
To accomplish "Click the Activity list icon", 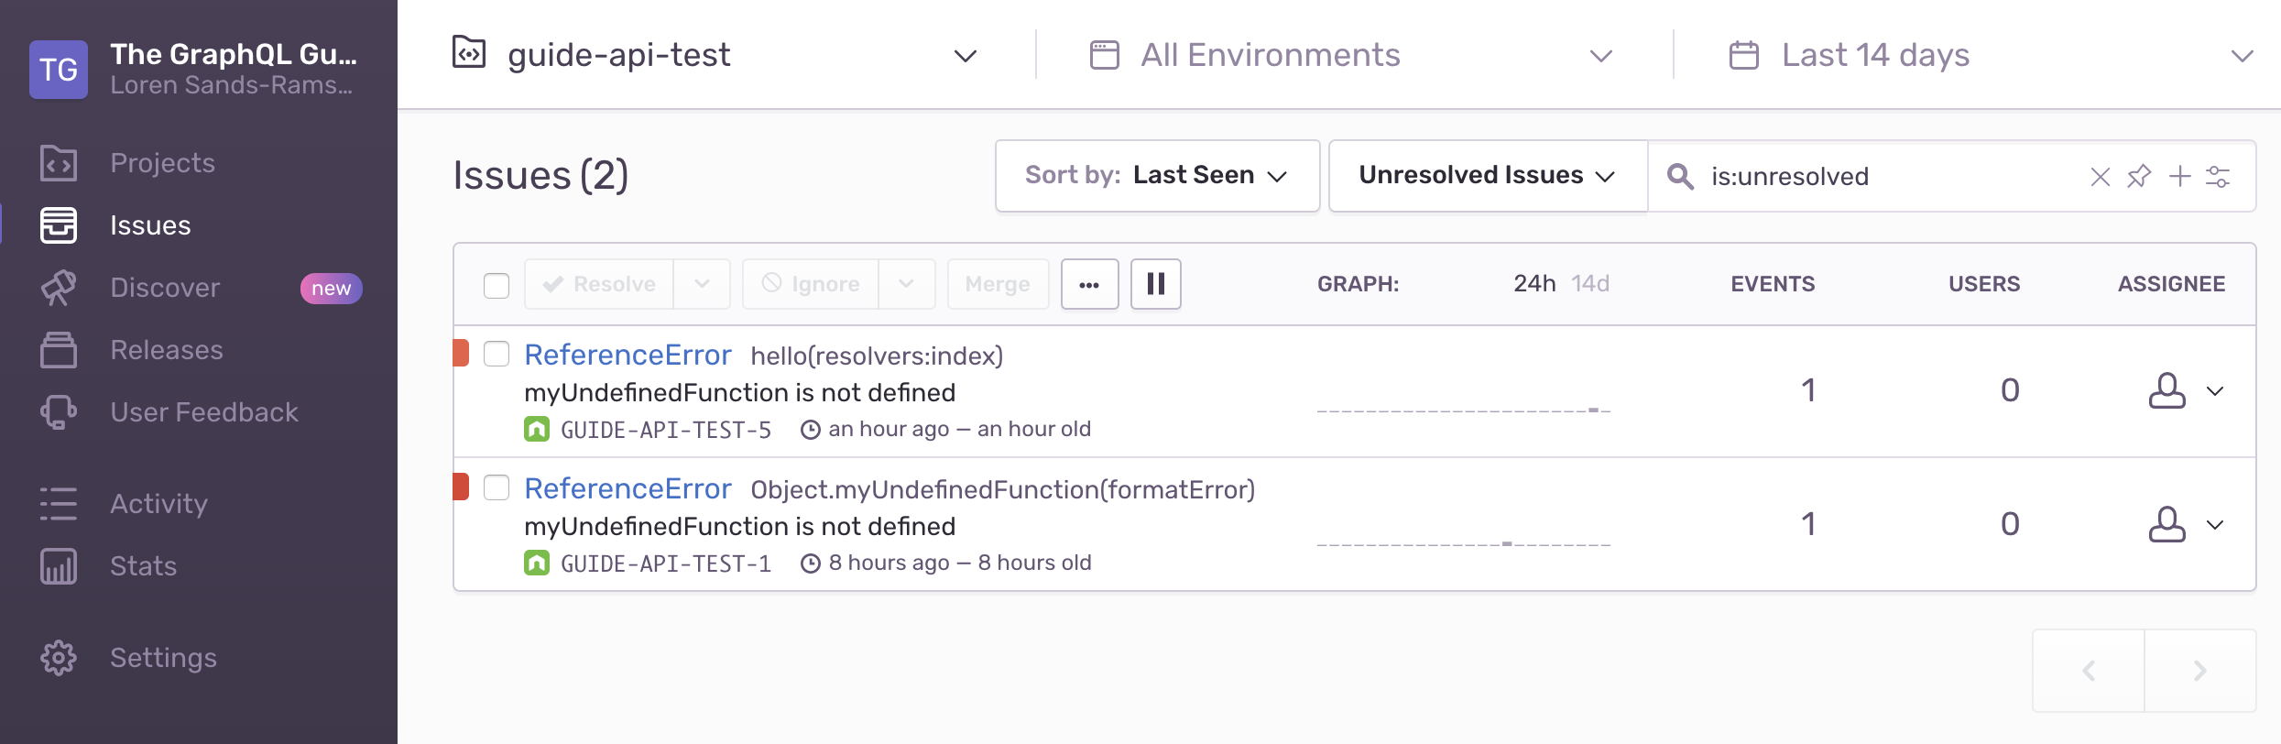I will pos(59,504).
